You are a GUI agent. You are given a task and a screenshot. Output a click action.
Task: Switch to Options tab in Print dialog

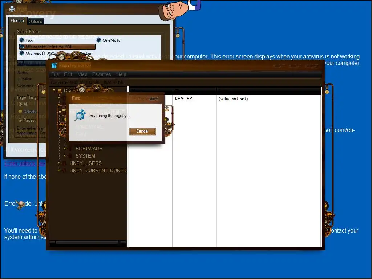pos(35,21)
